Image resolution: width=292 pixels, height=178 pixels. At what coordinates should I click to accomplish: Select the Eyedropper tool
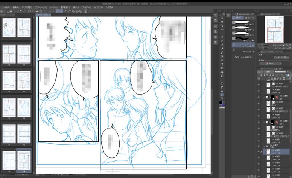[222, 41]
